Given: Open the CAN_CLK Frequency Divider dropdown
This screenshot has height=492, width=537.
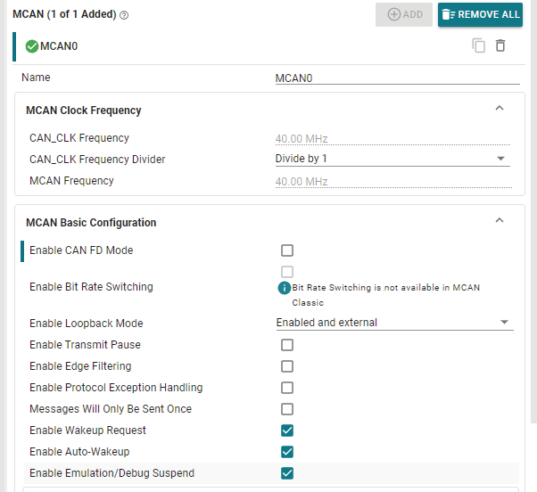Looking at the screenshot, I should coord(392,159).
